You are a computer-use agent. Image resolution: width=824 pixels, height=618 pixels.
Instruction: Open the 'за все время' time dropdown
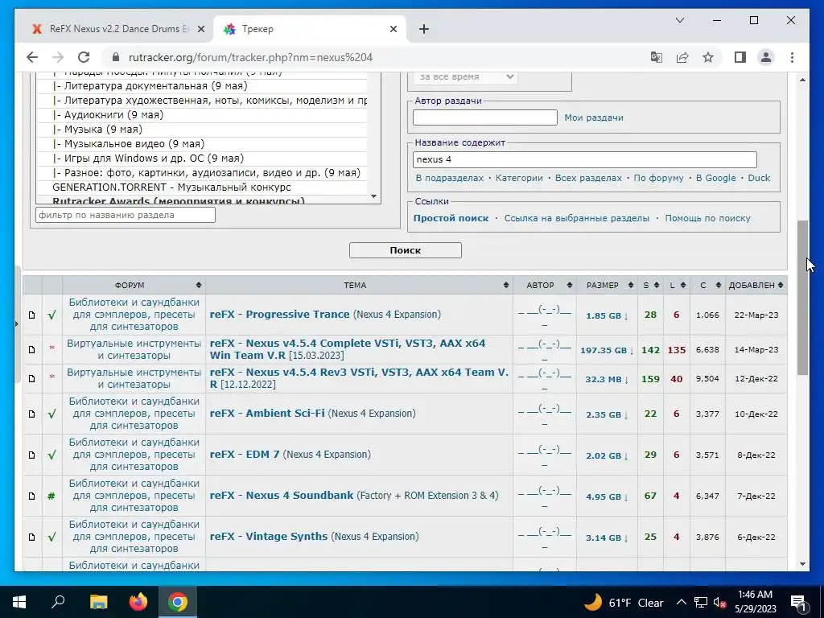coord(466,76)
